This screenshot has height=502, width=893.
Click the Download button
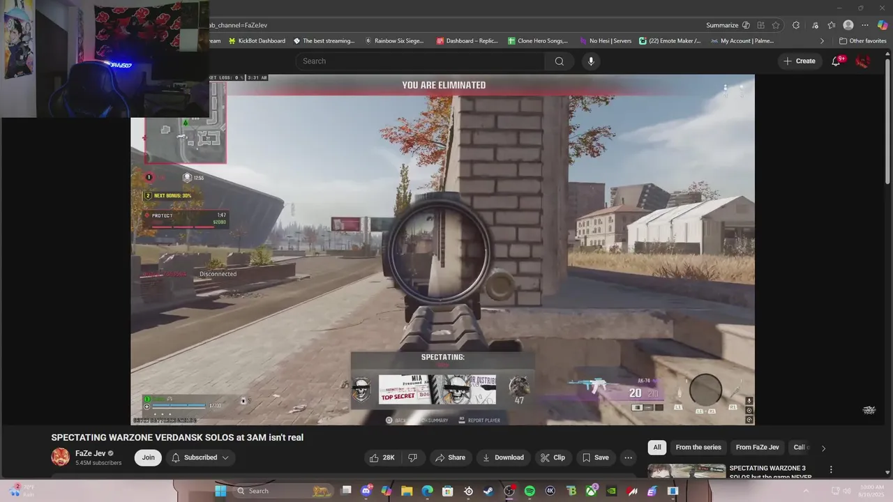click(502, 457)
